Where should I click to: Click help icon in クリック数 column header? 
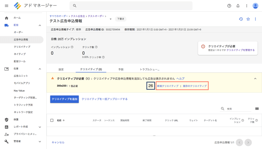tap(256, 120)
